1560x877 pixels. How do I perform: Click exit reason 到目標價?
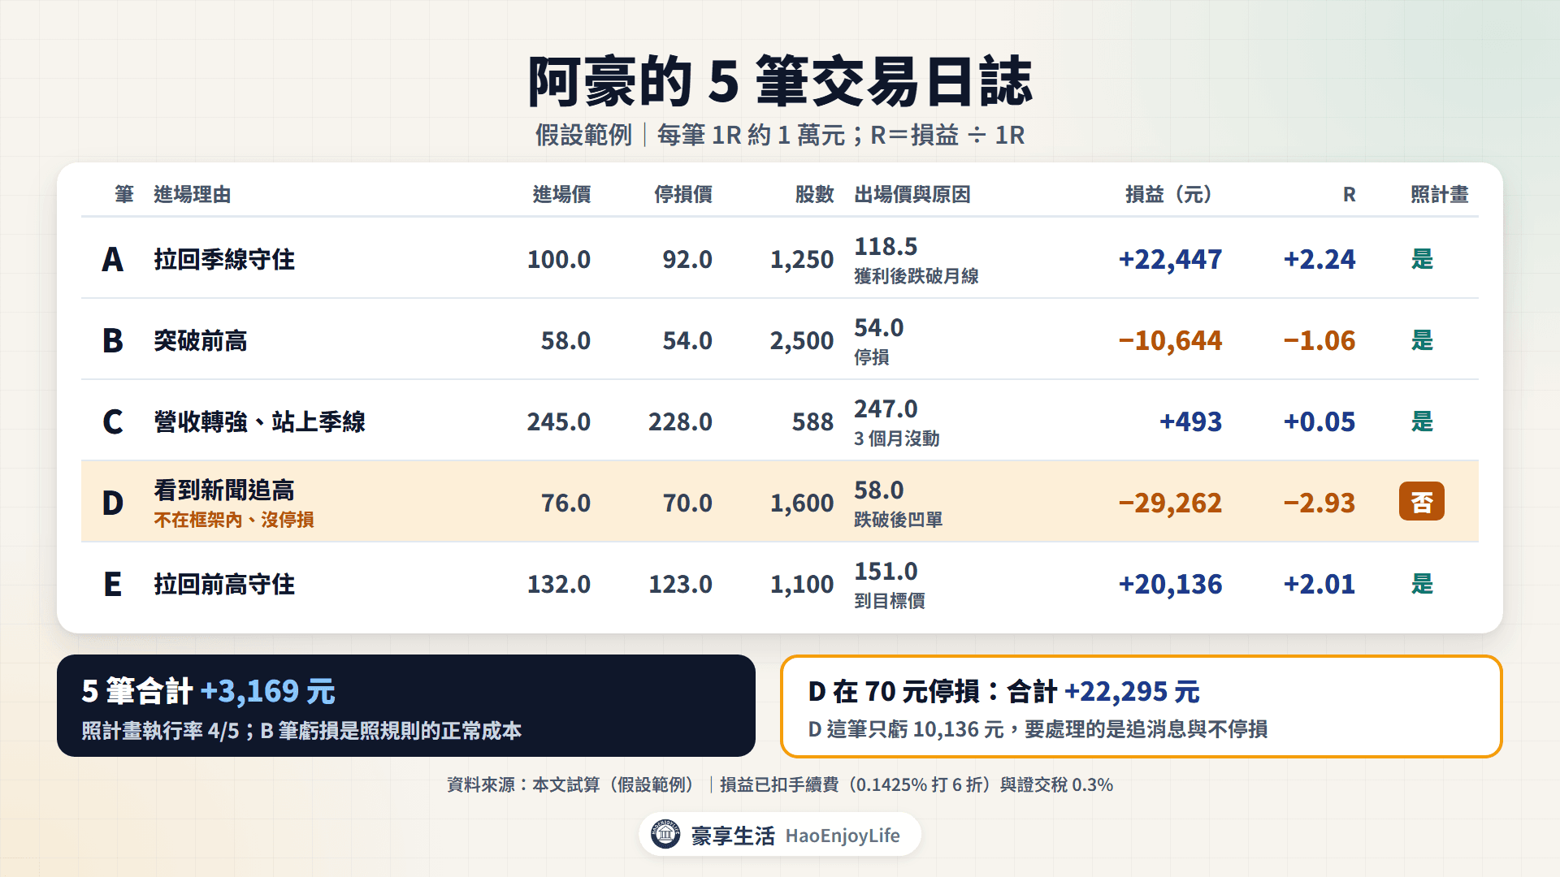point(890,601)
